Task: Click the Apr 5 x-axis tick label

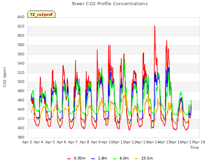Action: point(50,142)
